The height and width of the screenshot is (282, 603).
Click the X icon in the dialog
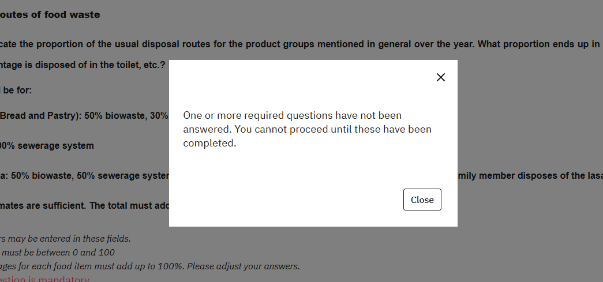441,77
